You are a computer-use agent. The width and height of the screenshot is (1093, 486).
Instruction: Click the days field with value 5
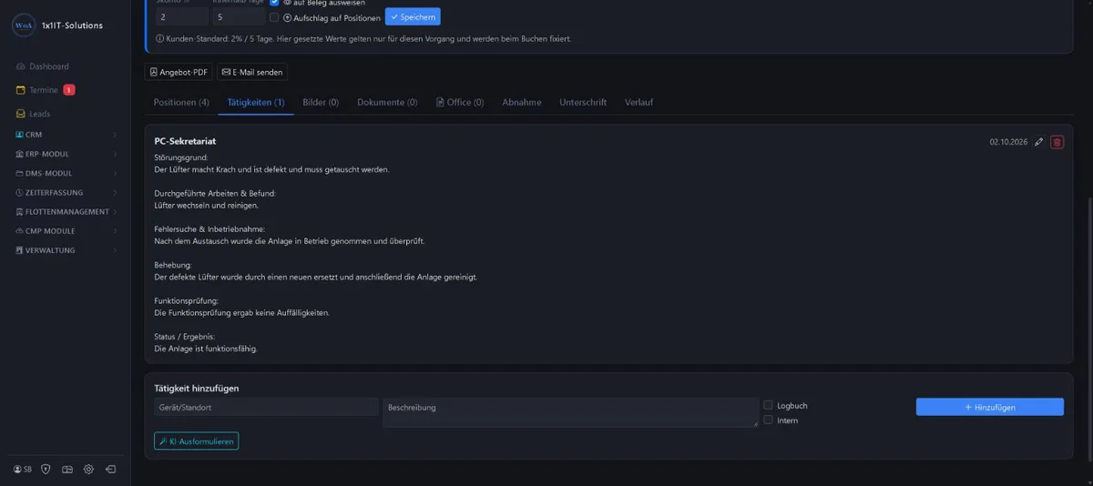tap(240, 16)
